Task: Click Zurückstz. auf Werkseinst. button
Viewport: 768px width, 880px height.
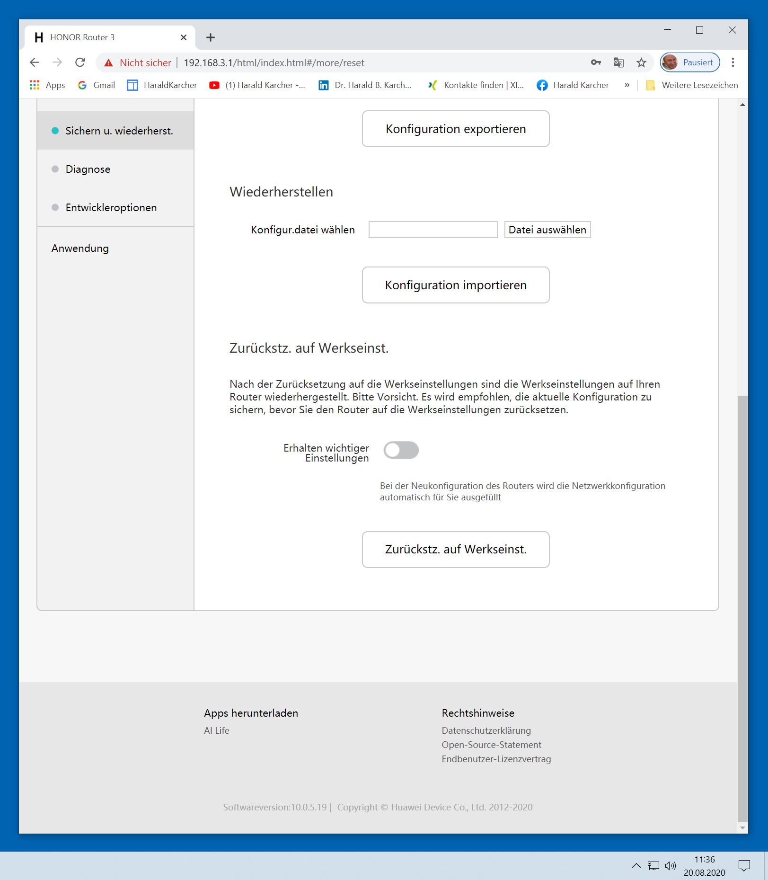Action: pos(456,549)
